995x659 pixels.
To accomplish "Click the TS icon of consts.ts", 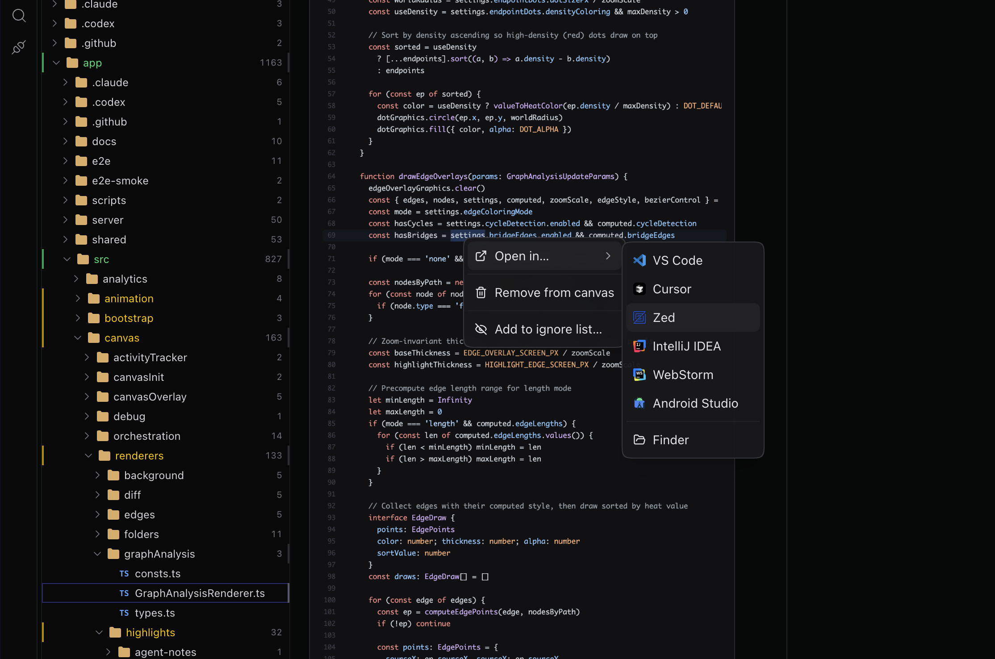I will click(124, 574).
